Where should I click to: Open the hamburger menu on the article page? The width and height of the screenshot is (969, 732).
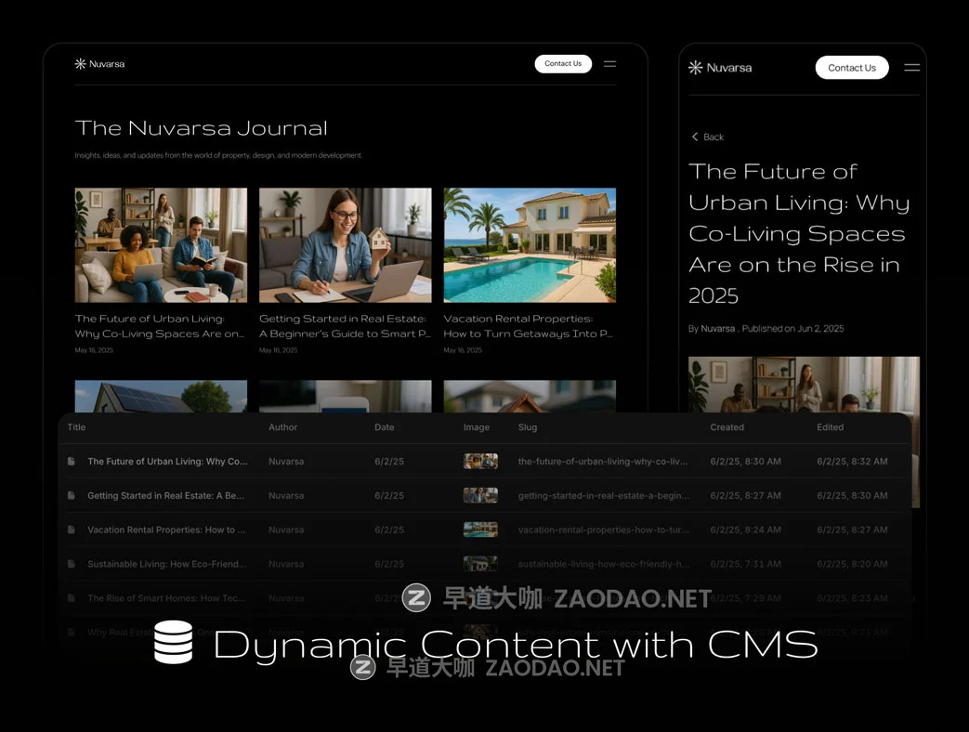pyautogui.click(x=911, y=67)
